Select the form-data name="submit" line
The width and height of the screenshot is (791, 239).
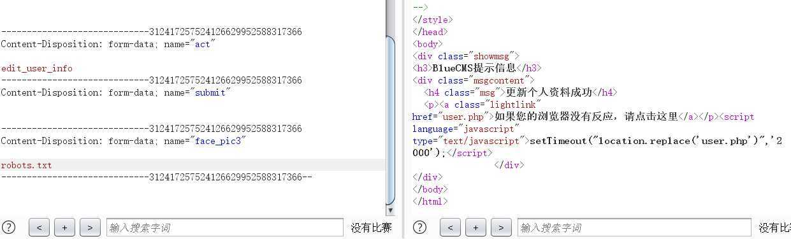tap(115, 92)
